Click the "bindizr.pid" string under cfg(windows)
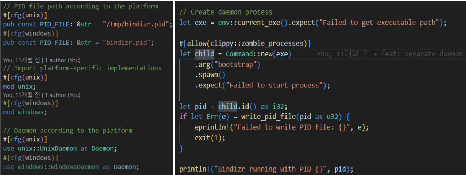Image resolution: width=466 pixels, height=175 pixels. pos(128,43)
